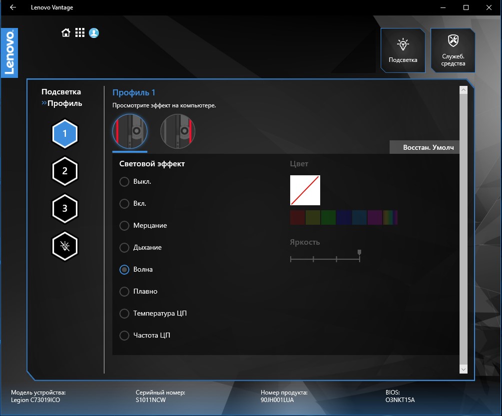502x416 pixels.
Task: Pick the yellow-olive color swatch
Action: [313, 218]
